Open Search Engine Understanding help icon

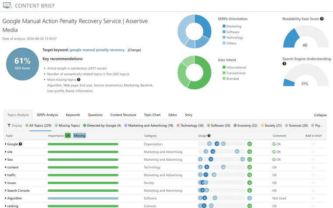[284, 63]
